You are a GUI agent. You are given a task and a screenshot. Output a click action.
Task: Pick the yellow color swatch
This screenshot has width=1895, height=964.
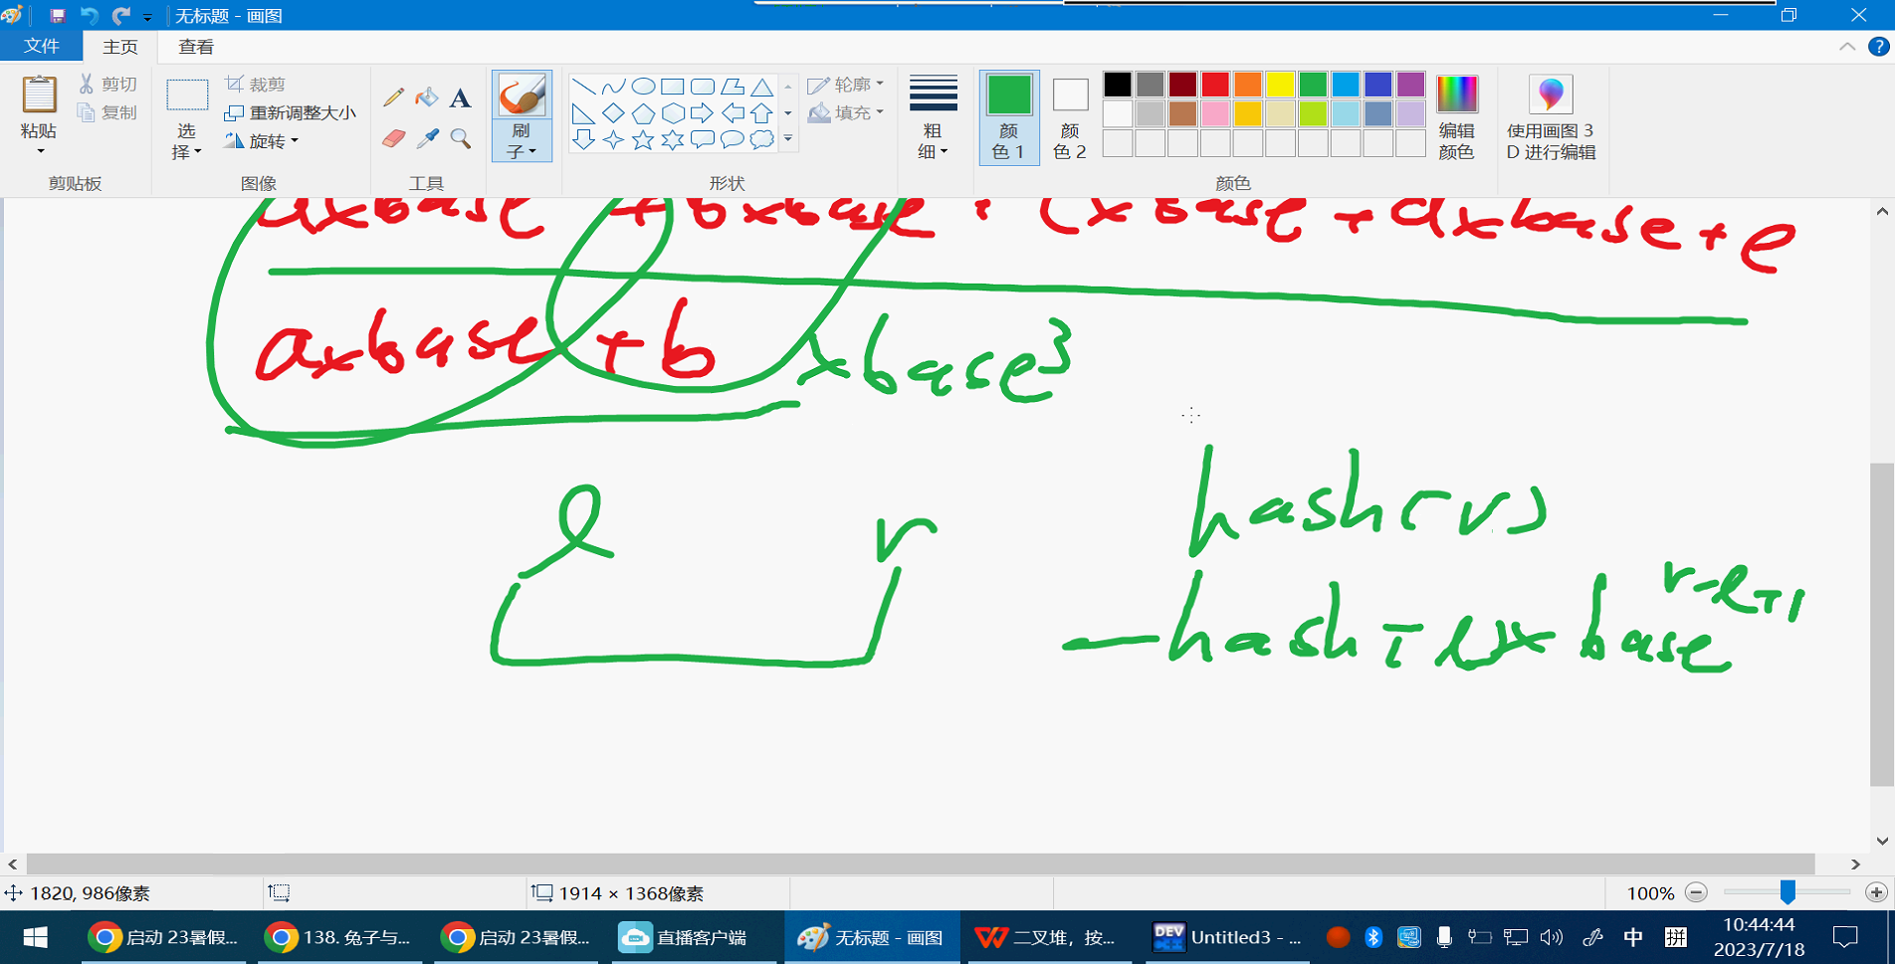[1280, 85]
